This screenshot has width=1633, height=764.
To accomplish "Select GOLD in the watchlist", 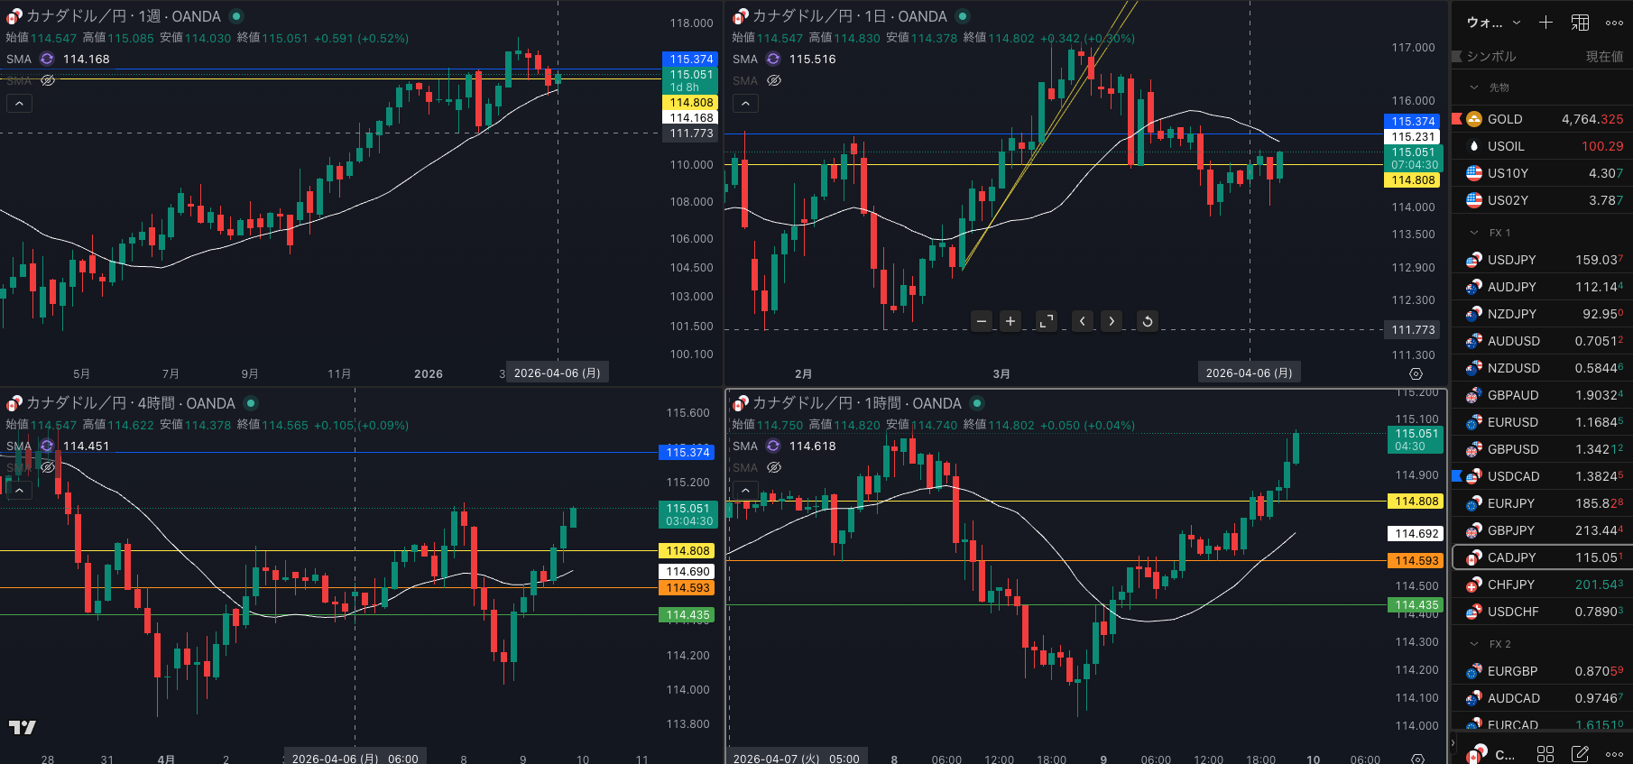I will tap(1504, 119).
